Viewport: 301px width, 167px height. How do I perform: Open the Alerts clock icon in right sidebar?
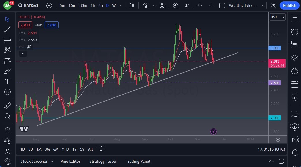[x=294, y=32]
